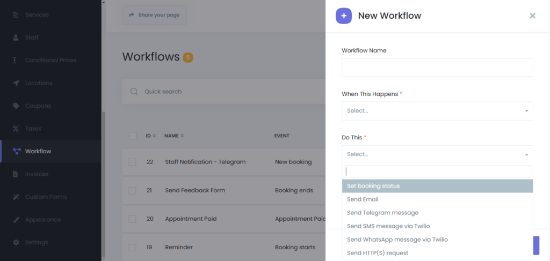Toggle the select-all checkbox in table header

click(133, 136)
